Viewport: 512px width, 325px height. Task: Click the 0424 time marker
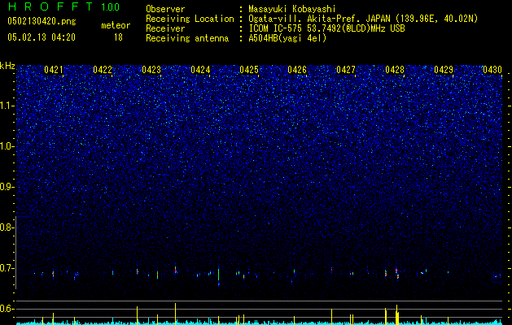click(x=200, y=70)
